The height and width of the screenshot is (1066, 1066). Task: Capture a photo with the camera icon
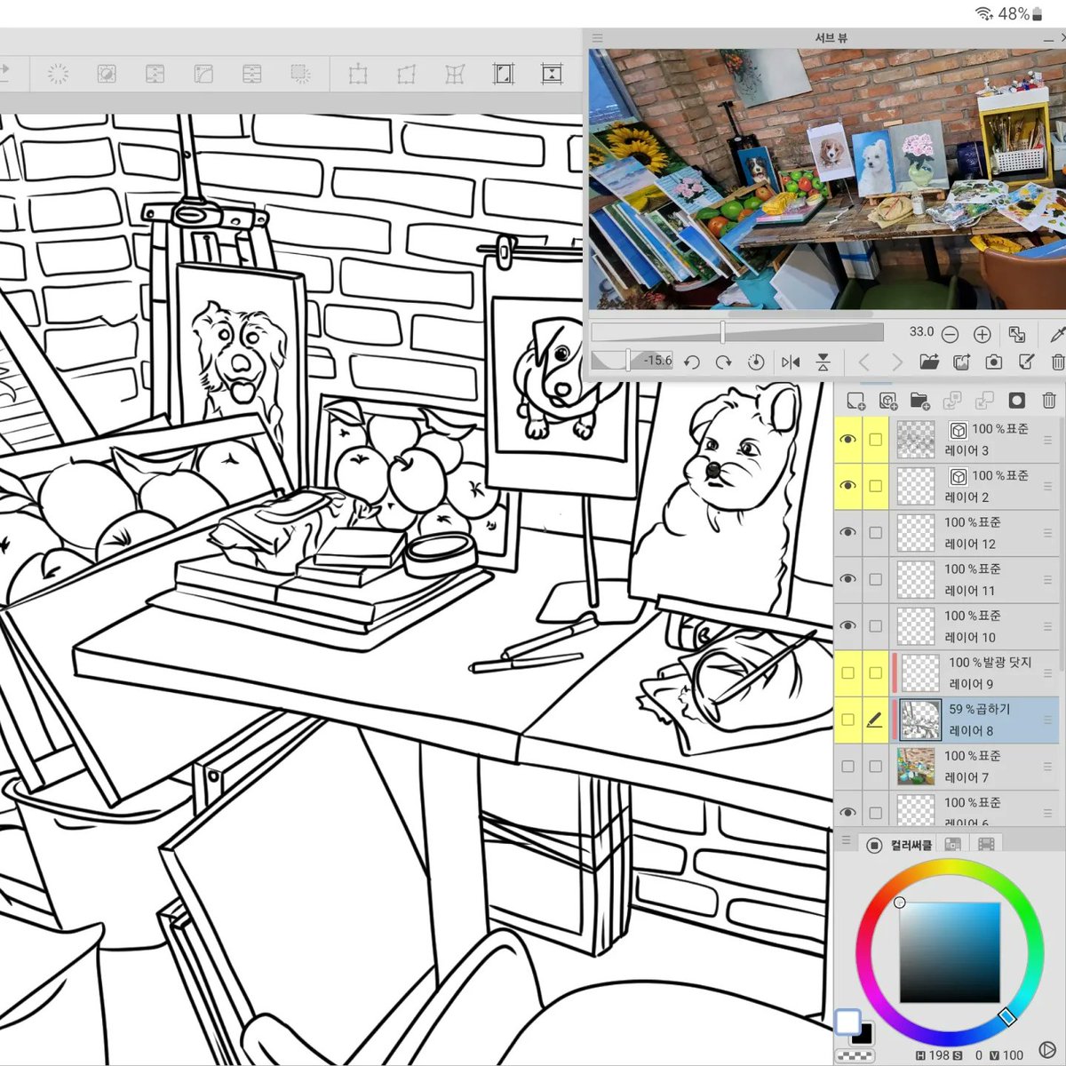click(x=993, y=362)
